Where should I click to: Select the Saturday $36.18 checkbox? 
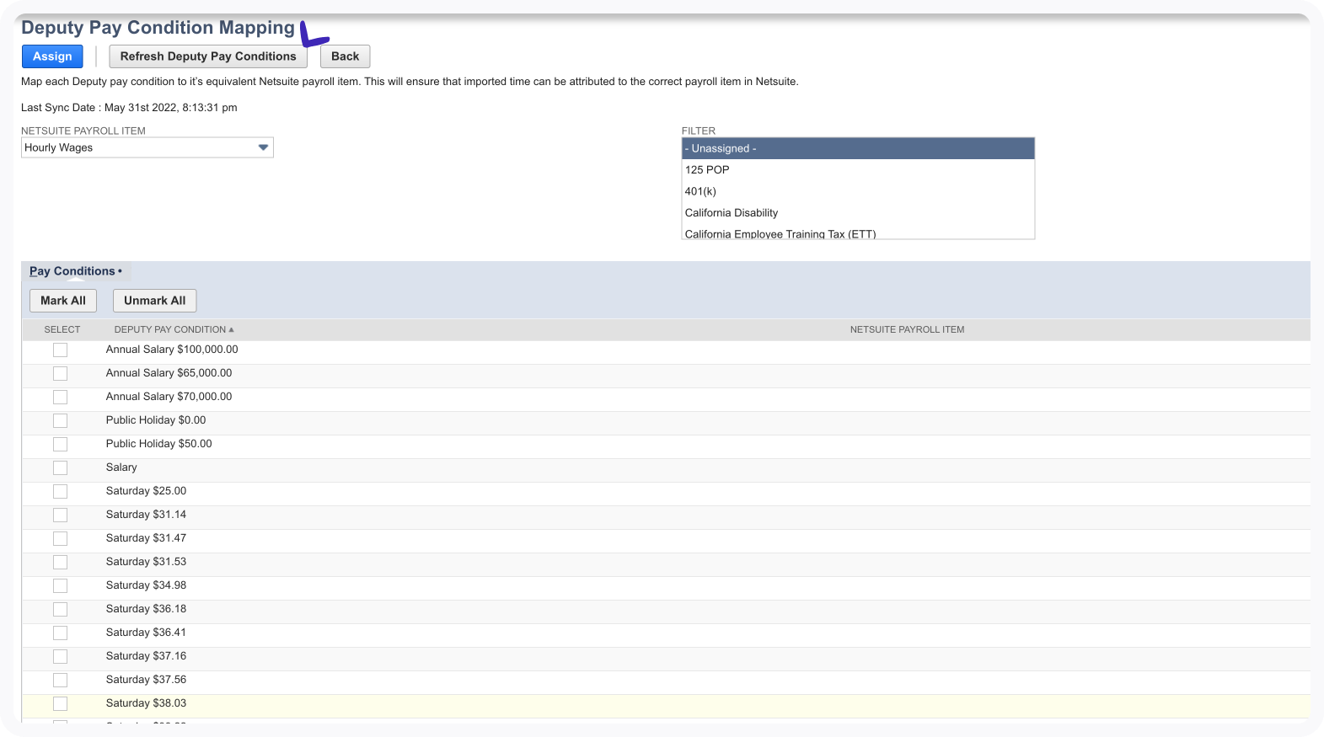point(60,609)
